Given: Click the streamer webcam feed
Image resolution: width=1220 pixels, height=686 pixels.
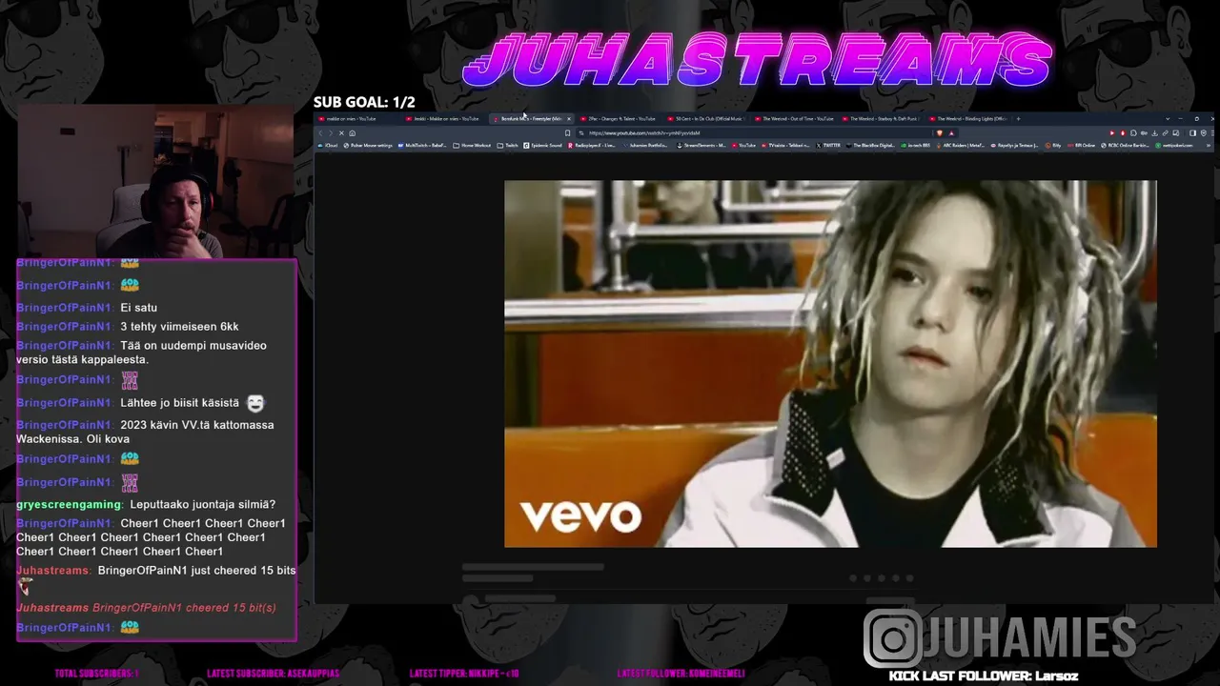Looking at the screenshot, I should click(x=155, y=181).
